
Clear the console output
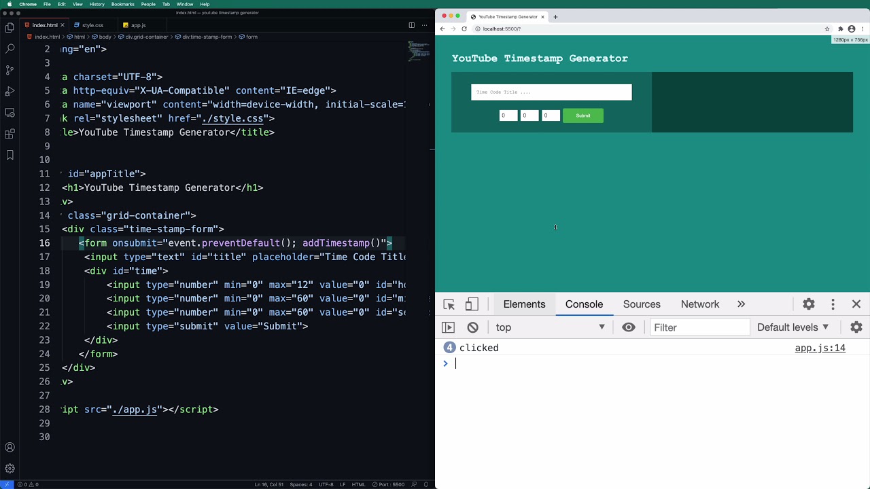pos(472,327)
